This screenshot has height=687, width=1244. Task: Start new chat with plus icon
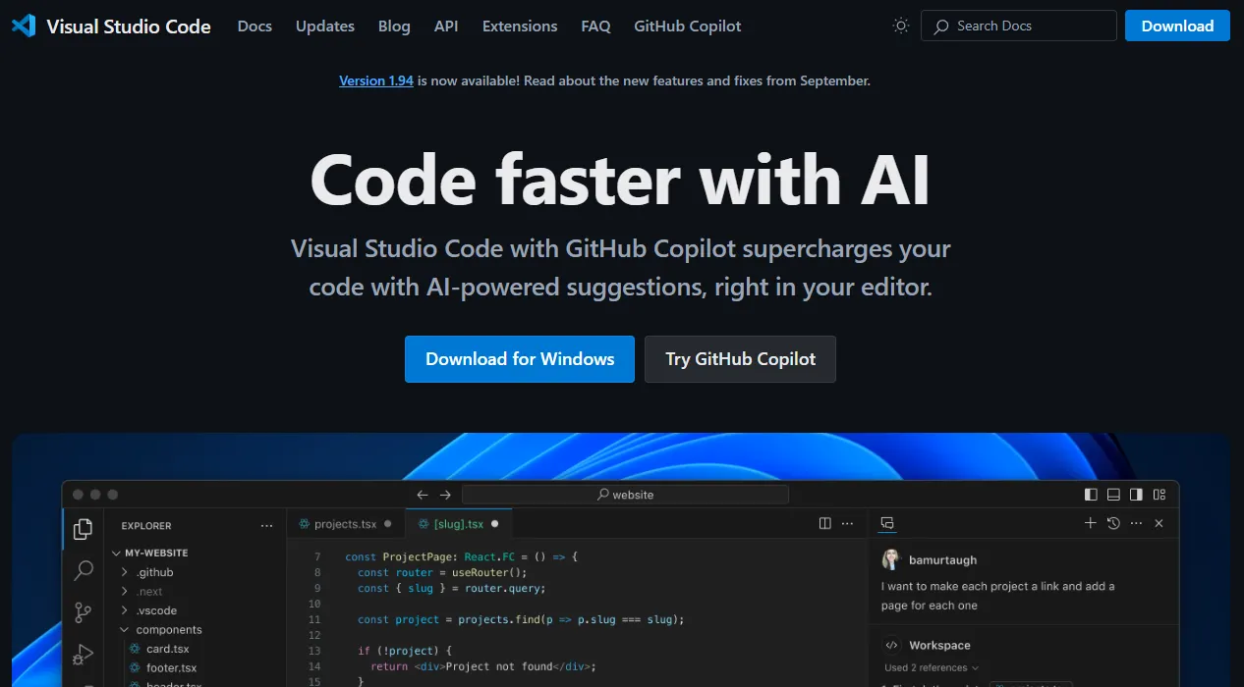click(x=1090, y=524)
